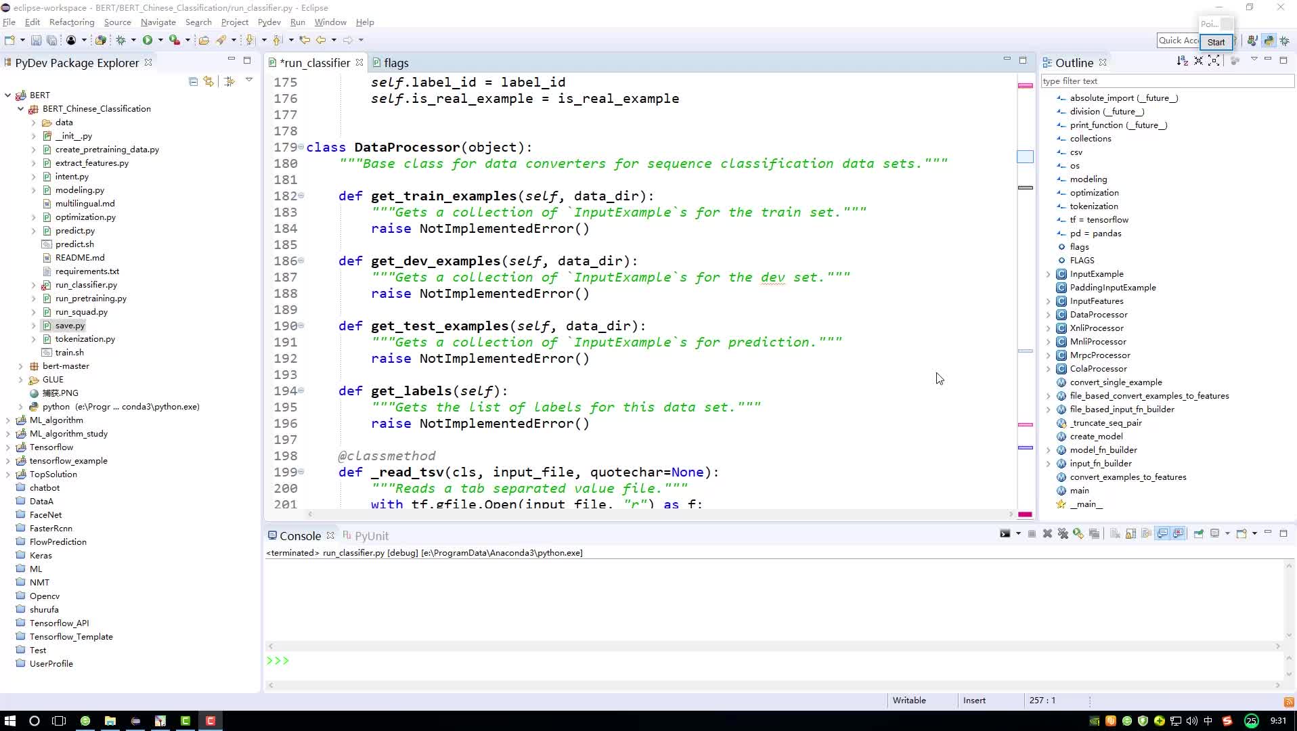Select main function in Outline

coord(1079,491)
